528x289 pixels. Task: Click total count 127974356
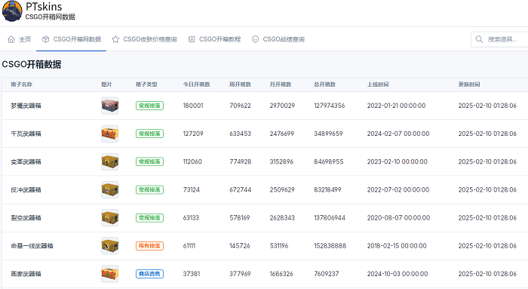point(330,106)
